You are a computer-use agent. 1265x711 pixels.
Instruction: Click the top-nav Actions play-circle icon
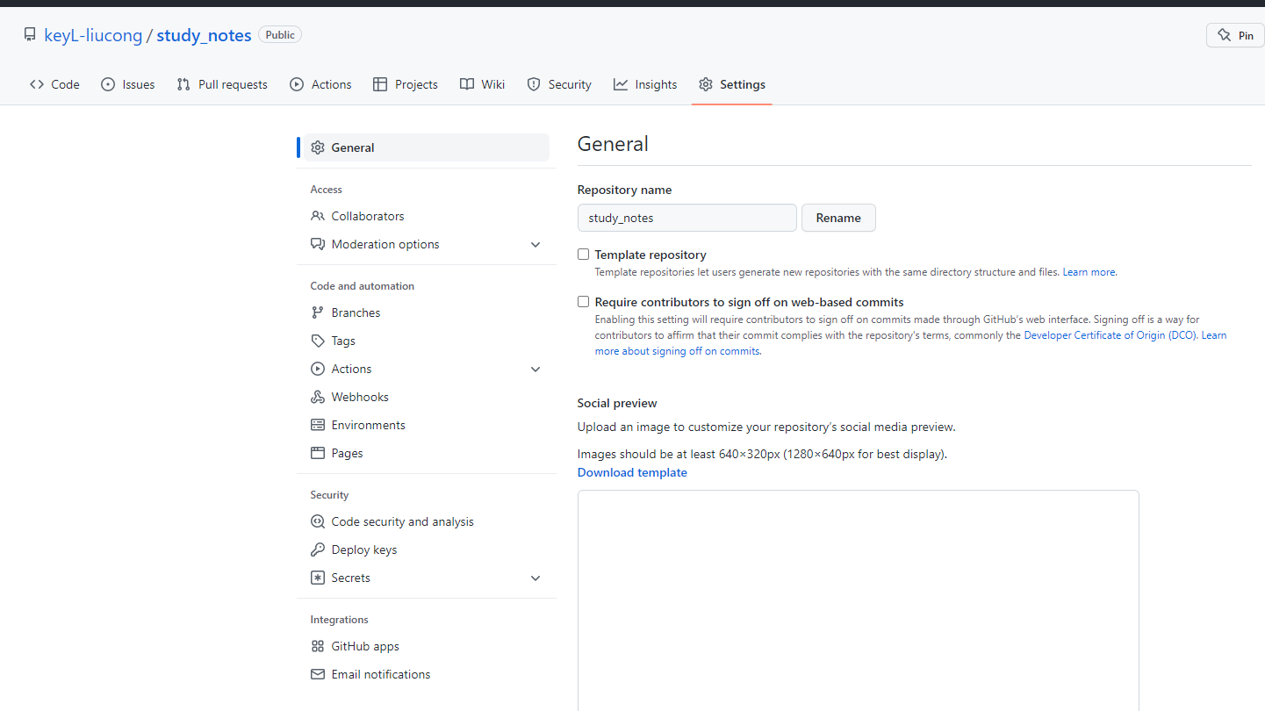(297, 84)
